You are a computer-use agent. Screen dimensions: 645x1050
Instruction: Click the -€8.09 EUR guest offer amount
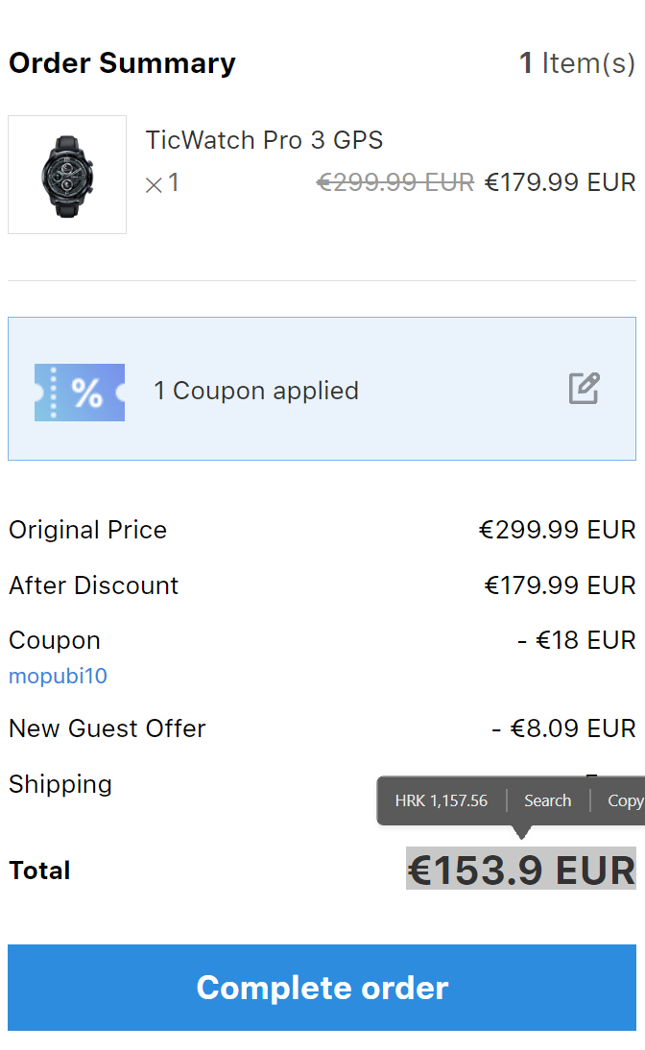pyautogui.click(x=563, y=728)
